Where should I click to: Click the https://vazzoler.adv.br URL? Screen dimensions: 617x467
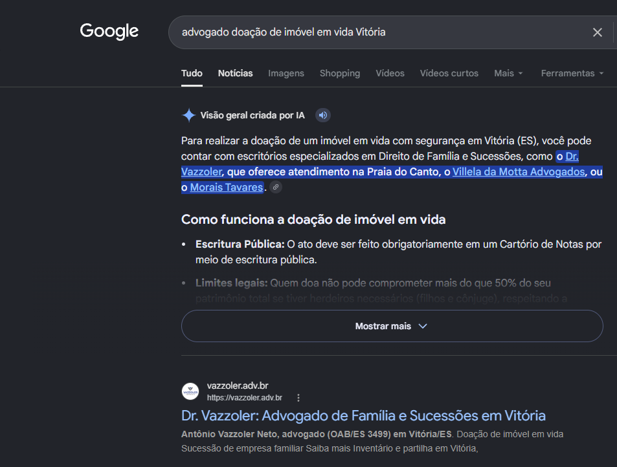tap(244, 398)
